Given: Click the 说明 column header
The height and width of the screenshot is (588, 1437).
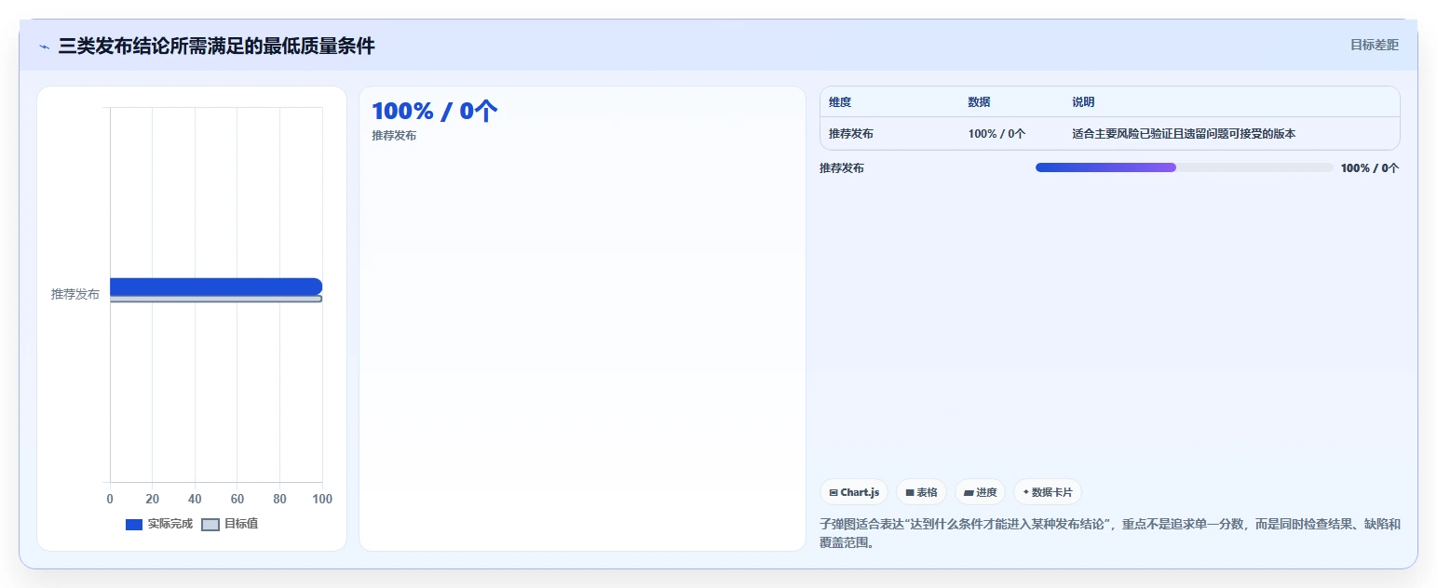Looking at the screenshot, I should [1083, 102].
